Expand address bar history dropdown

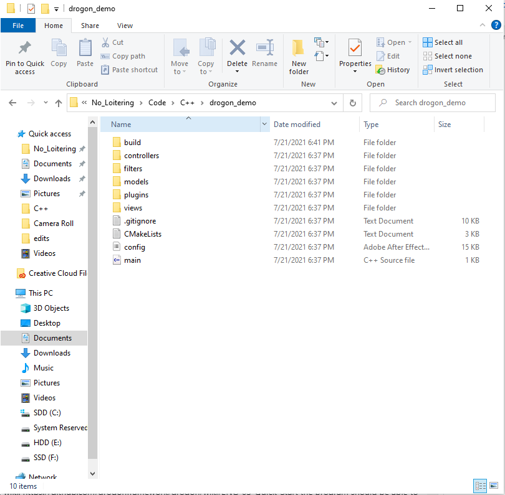334,103
